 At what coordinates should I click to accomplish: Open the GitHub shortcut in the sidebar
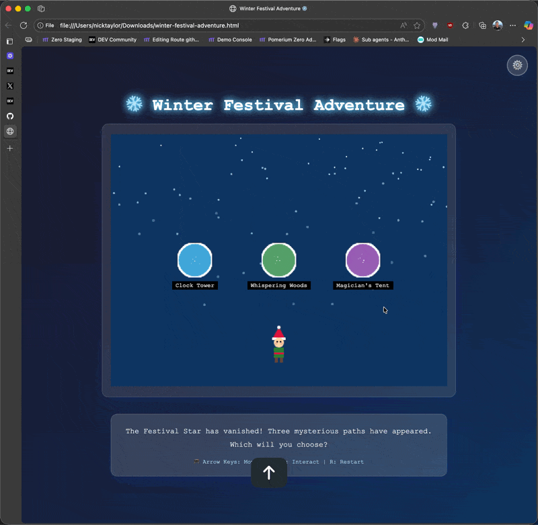[9, 116]
